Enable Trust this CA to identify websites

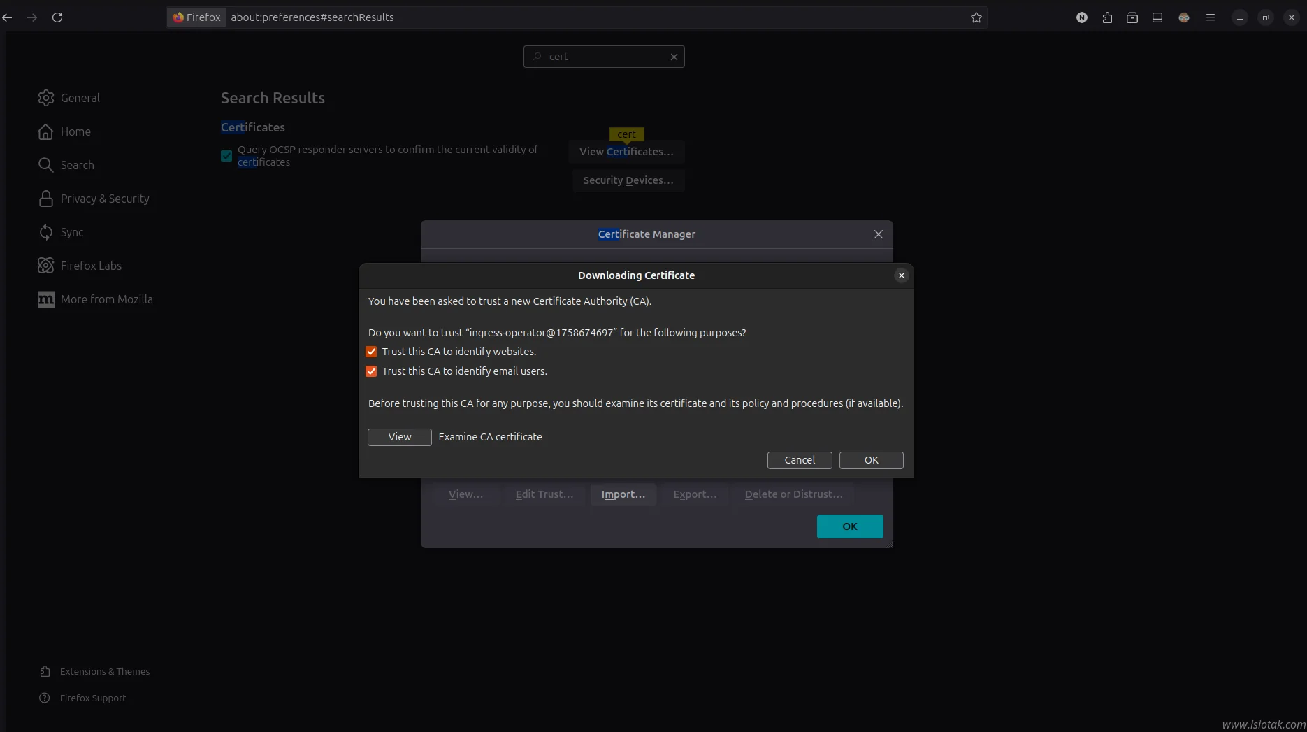click(x=371, y=352)
